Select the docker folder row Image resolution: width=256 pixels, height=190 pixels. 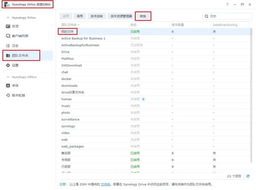(x=155, y=79)
